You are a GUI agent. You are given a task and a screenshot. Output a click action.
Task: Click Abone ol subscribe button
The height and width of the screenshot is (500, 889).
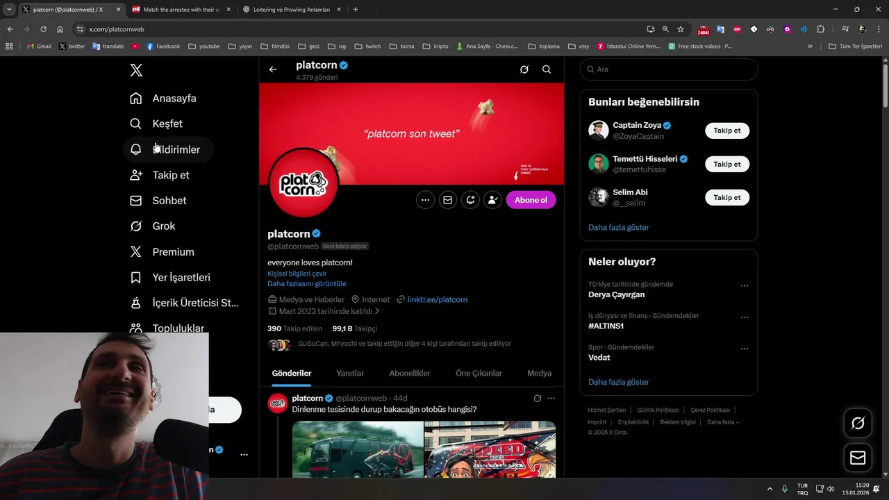[531, 200]
